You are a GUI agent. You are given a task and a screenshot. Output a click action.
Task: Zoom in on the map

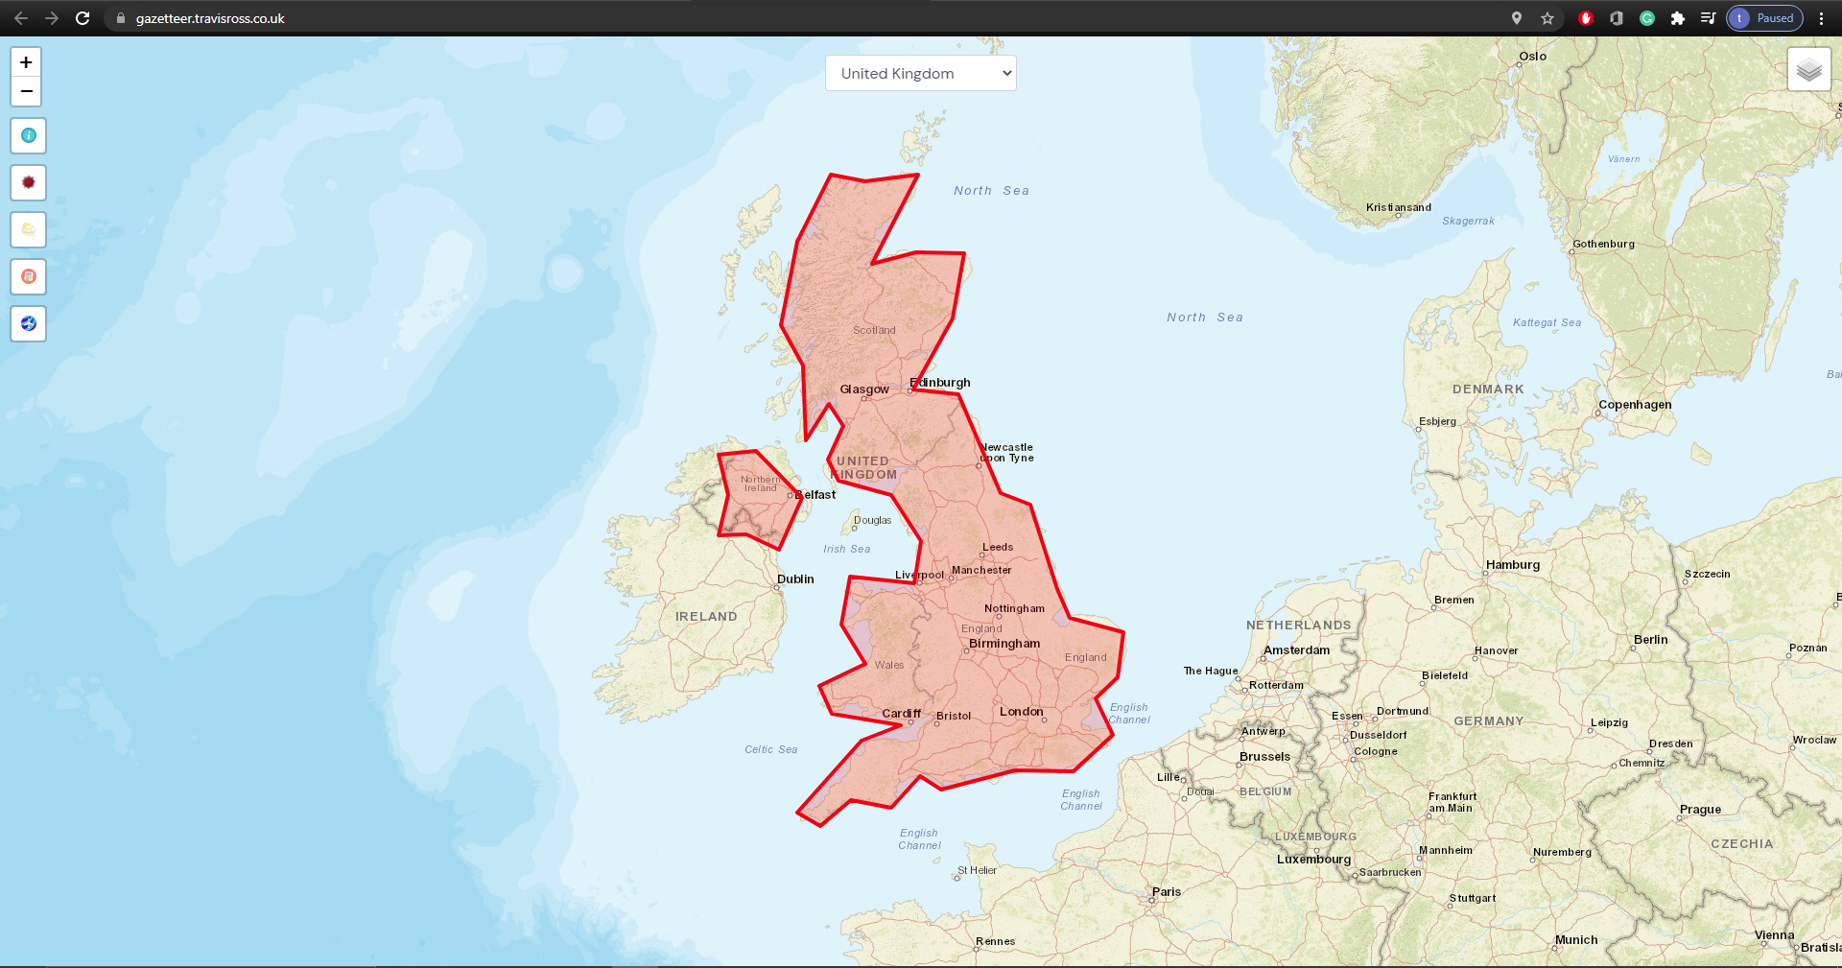(27, 62)
